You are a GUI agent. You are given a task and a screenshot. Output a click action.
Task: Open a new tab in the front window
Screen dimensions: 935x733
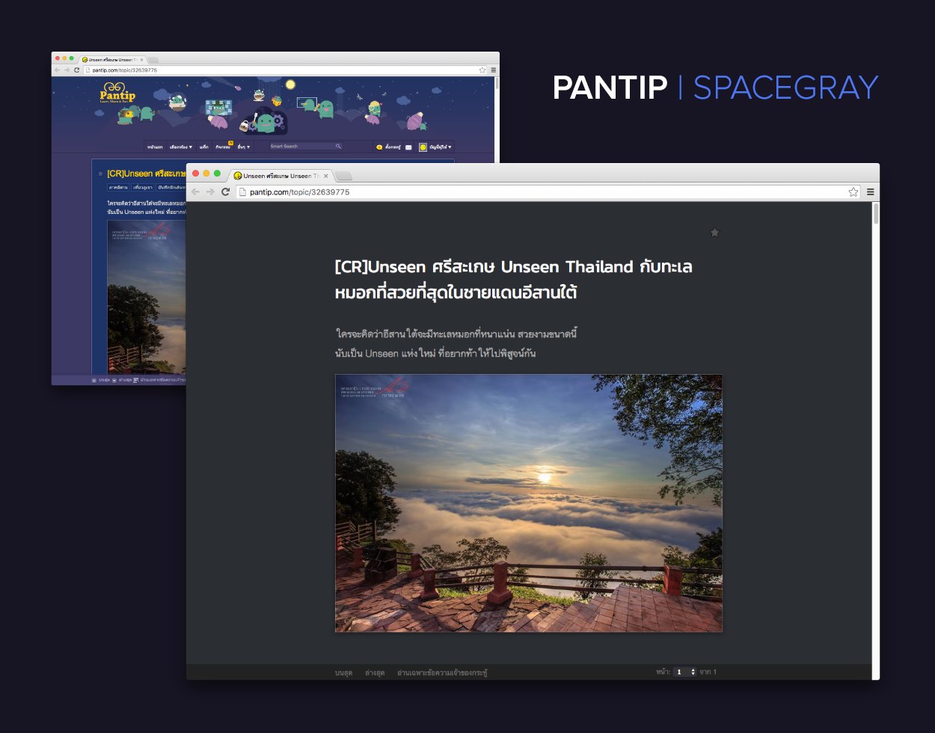click(343, 176)
